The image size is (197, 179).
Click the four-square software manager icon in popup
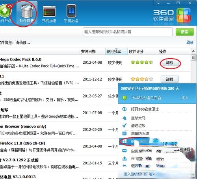point(124,141)
